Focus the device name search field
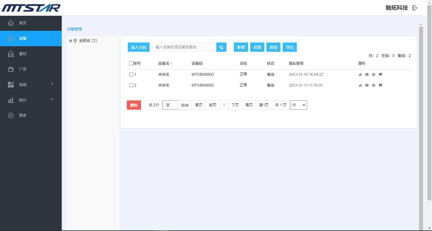Viewport: 432px width, 231px height. 184,47
